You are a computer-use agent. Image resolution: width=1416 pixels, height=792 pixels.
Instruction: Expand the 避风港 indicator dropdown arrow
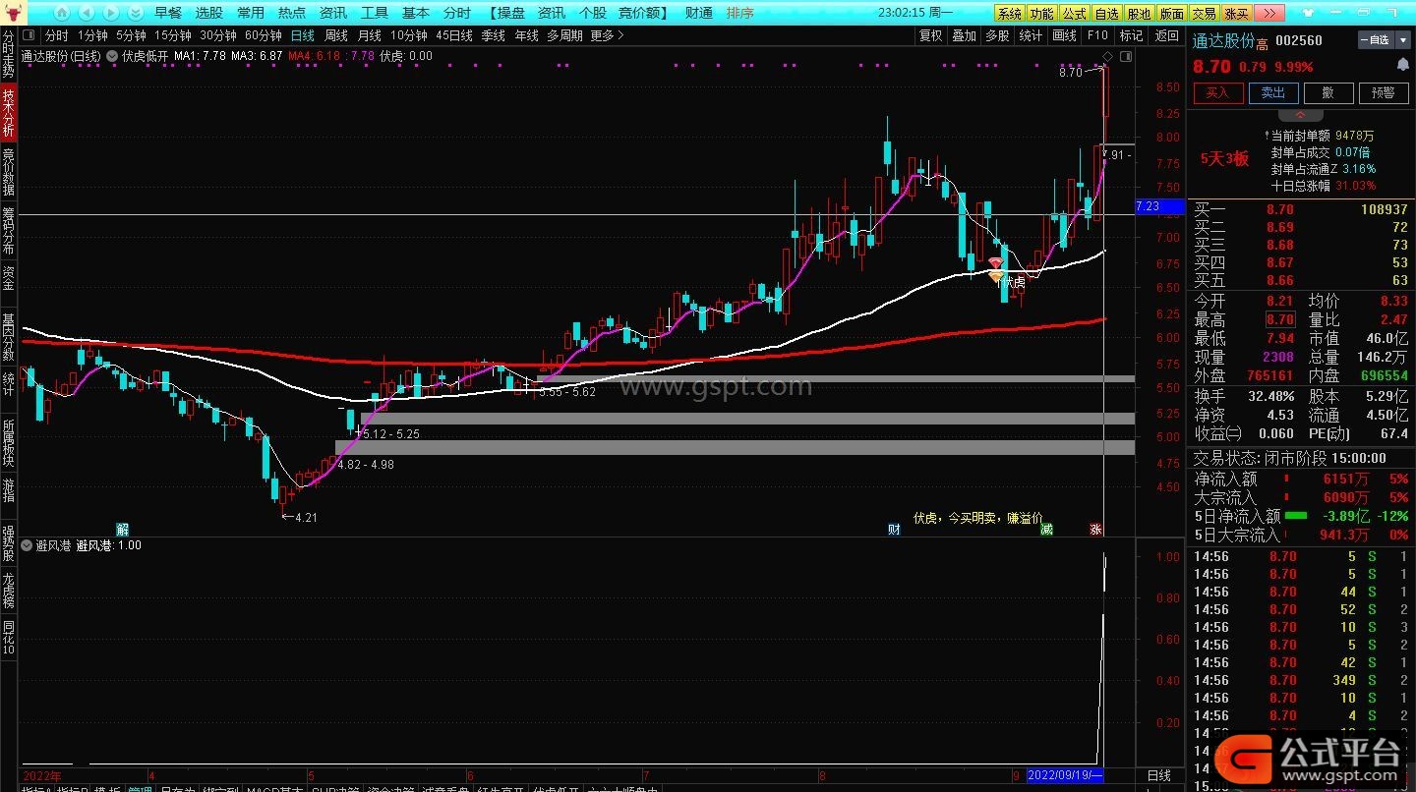point(27,545)
